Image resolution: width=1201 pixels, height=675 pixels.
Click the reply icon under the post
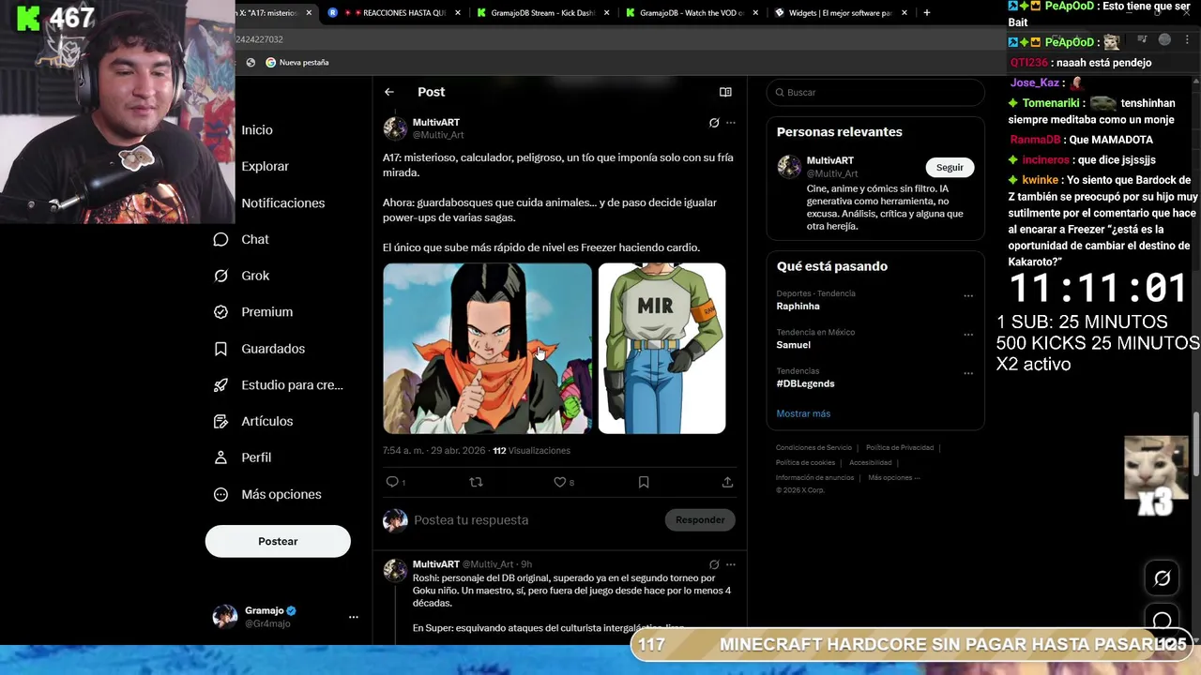coord(392,482)
